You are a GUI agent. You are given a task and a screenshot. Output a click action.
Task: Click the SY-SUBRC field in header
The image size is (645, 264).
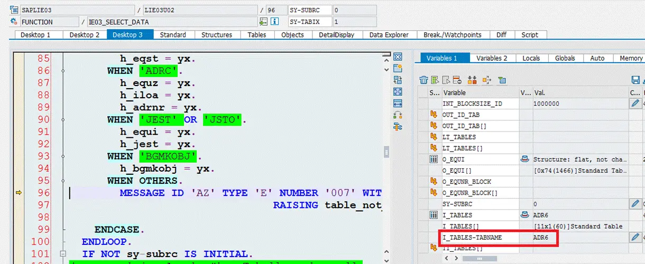(x=310, y=10)
